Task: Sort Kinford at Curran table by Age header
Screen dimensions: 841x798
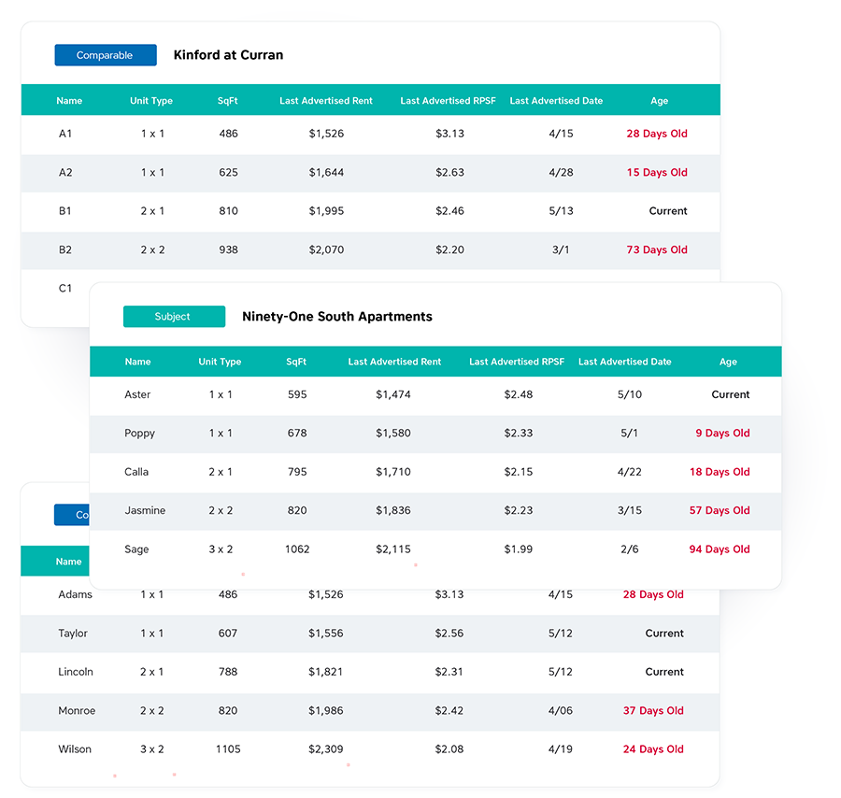Action: [660, 101]
